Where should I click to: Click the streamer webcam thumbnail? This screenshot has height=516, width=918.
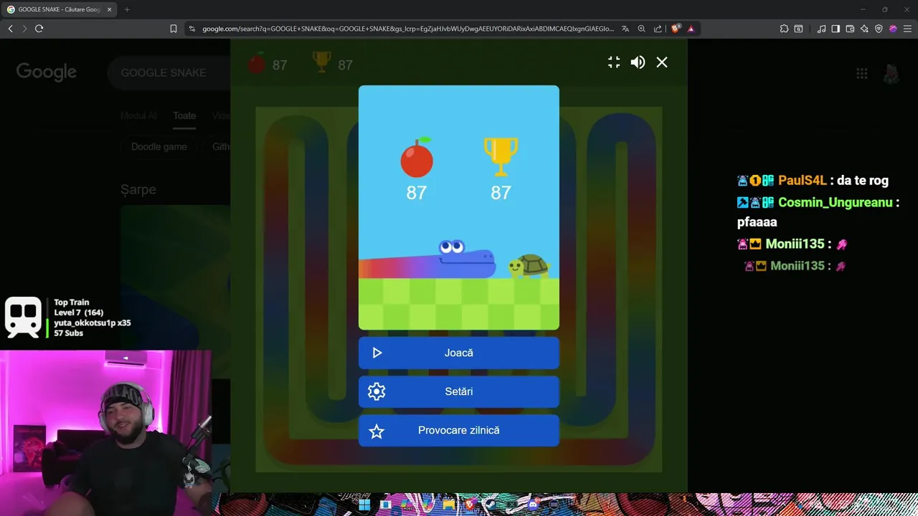click(106, 433)
